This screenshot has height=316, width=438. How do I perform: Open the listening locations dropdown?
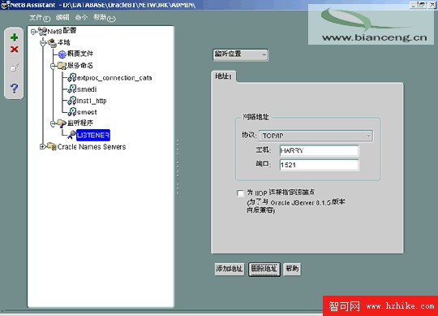click(240, 54)
